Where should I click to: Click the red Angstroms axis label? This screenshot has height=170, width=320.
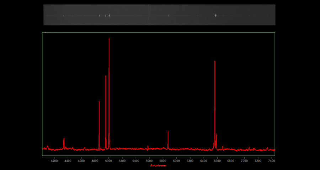[x=158, y=165]
